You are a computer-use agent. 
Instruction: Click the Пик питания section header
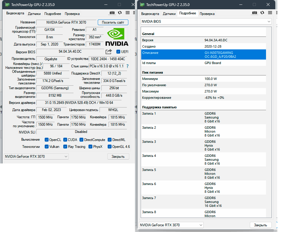(x=153, y=72)
